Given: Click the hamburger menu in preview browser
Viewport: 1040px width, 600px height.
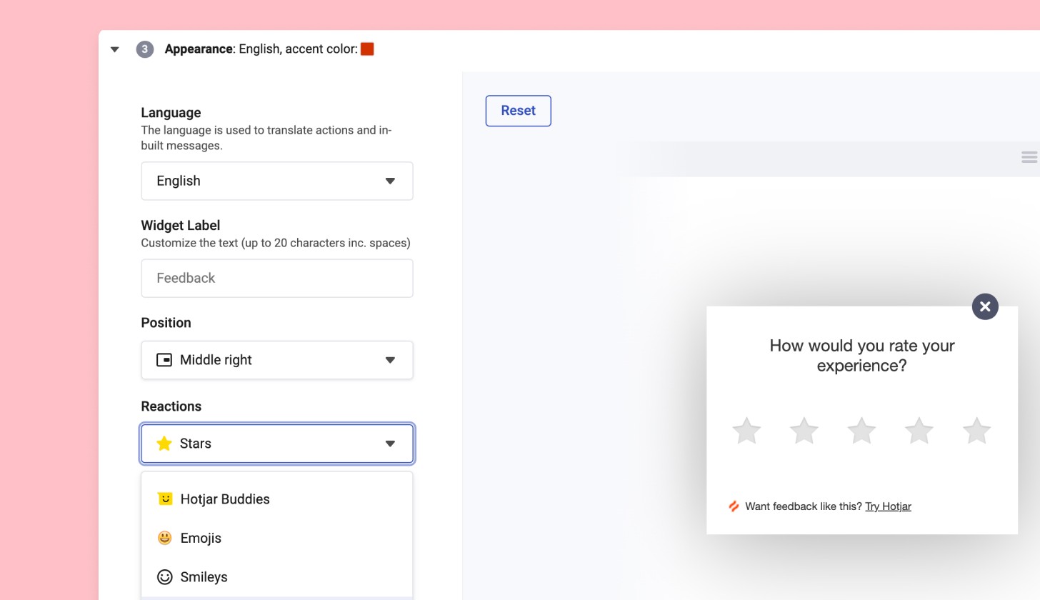Looking at the screenshot, I should 1029,157.
